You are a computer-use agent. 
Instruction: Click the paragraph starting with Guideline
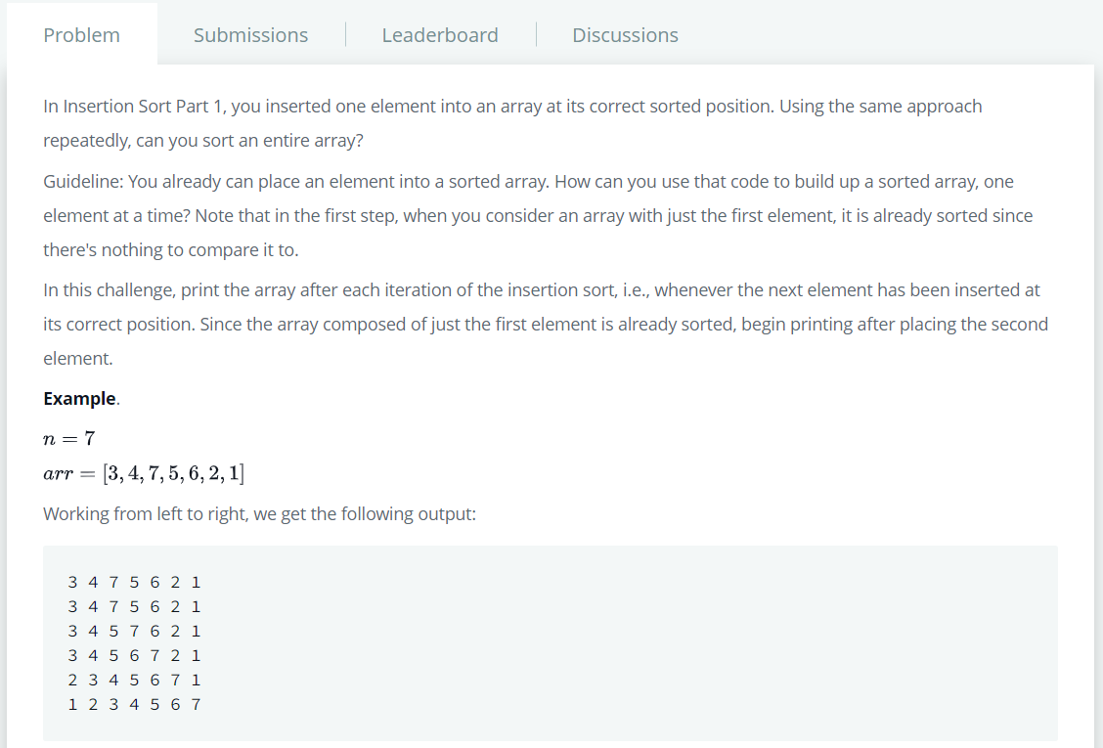click(538, 215)
